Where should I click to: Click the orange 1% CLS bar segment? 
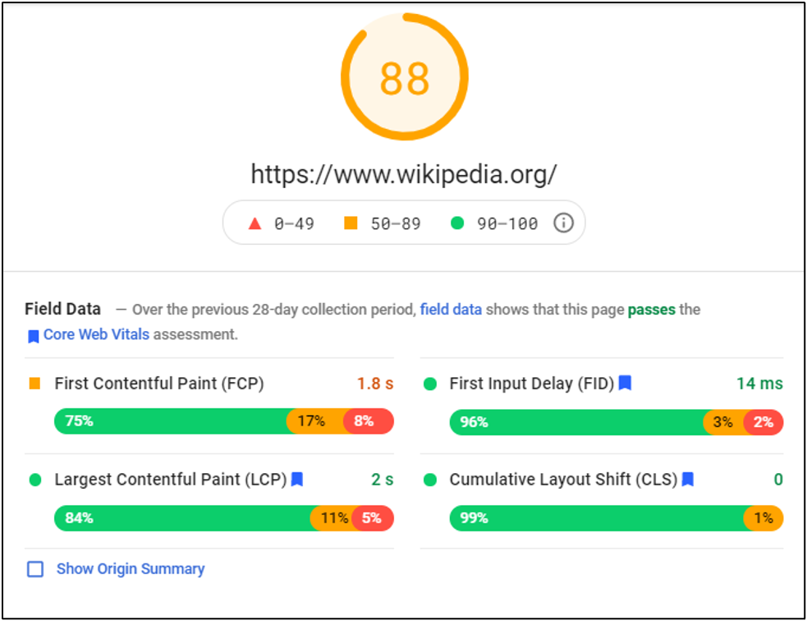point(763,518)
